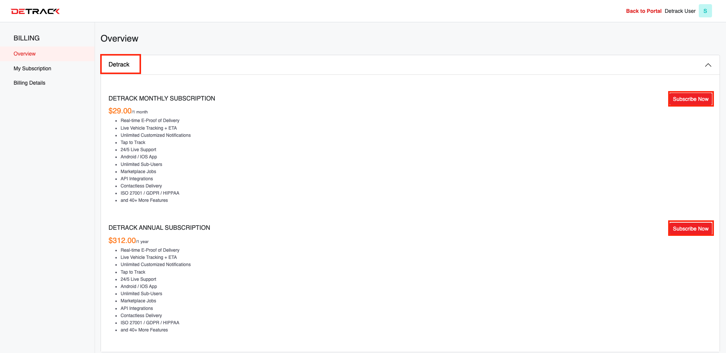
Task: Click monthly plan's Live Vehicle Tracking + ETA
Action: pos(149,128)
